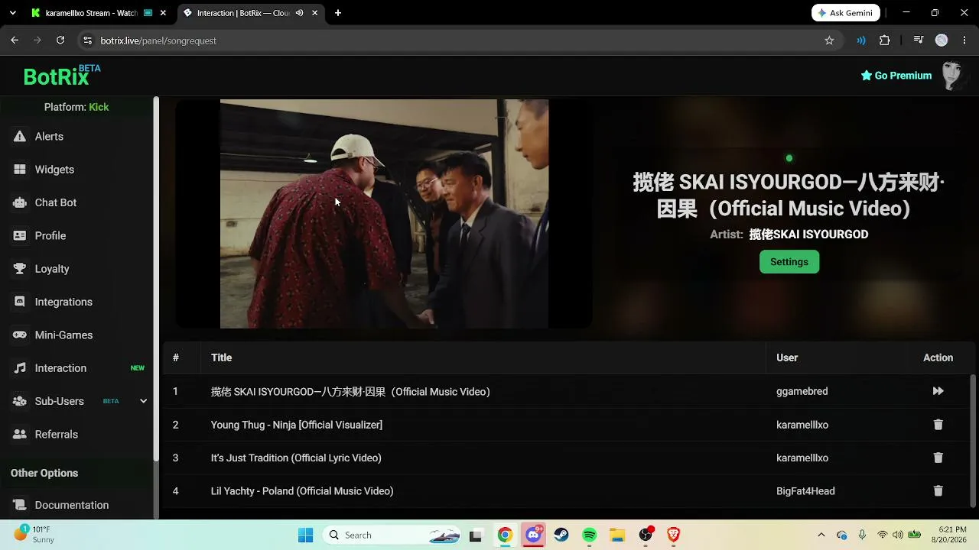The height and width of the screenshot is (550, 979).
Task: Click the User column header
Action: click(x=787, y=357)
